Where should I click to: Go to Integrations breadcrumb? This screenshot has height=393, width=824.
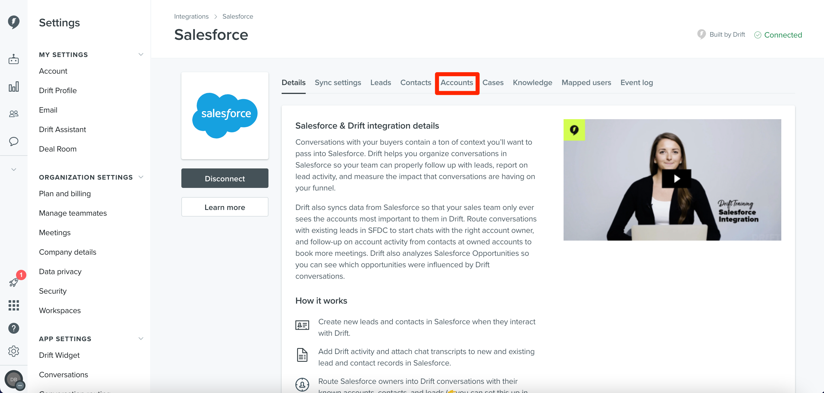[191, 16]
